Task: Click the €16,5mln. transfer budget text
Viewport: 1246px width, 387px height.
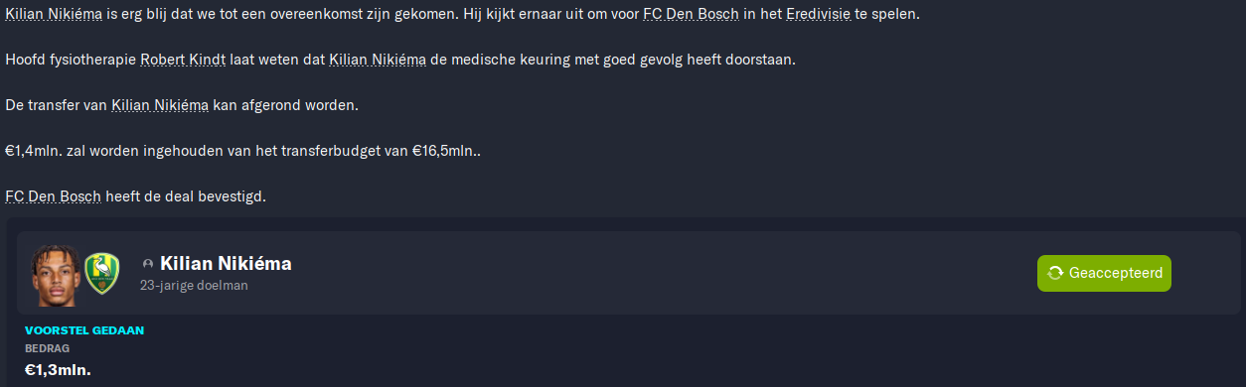Action: click(447, 151)
